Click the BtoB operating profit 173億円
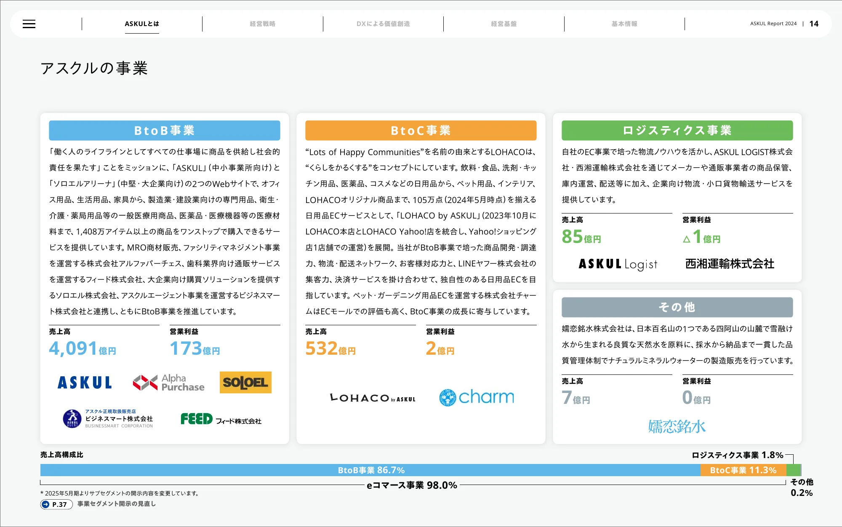Screen dimensions: 842x527 195,349
